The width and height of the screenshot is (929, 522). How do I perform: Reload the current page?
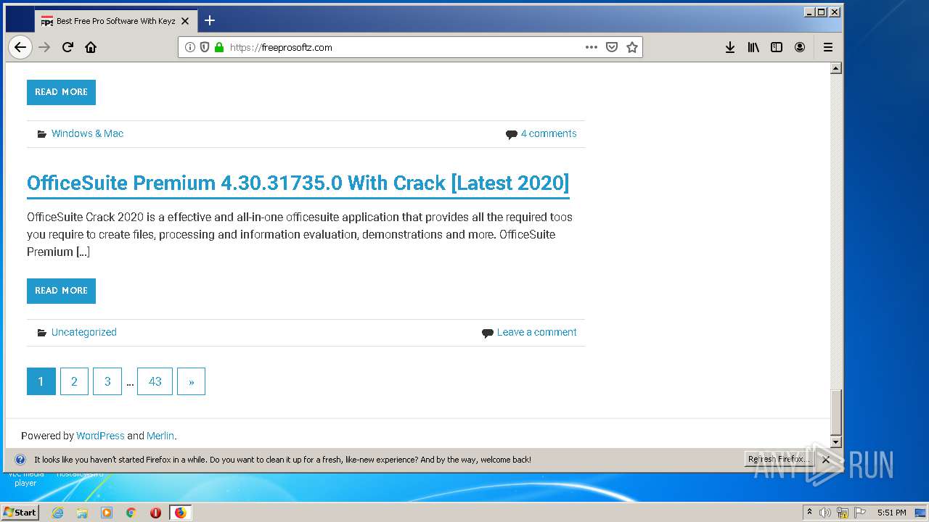(x=67, y=47)
